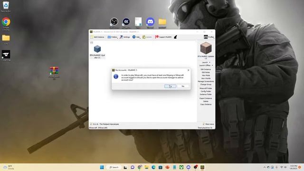Open Settings from the MultiMC toolbar
304x171 pixels.
[x=124, y=37]
